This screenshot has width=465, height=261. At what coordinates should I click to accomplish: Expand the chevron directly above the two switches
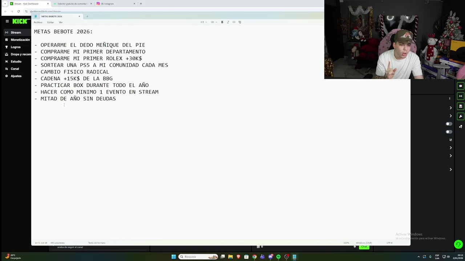(x=451, y=116)
